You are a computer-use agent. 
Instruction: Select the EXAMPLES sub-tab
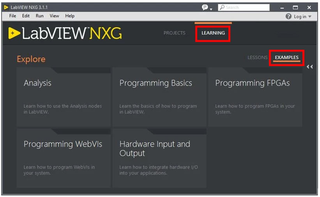tap(286, 58)
